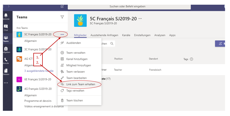The image size is (230, 116).
Task: Open ellipsis next to 5C Français header title
Action: click(x=140, y=19)
